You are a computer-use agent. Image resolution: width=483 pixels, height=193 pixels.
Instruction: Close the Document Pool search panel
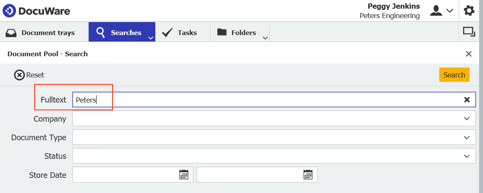click(468, 54)
